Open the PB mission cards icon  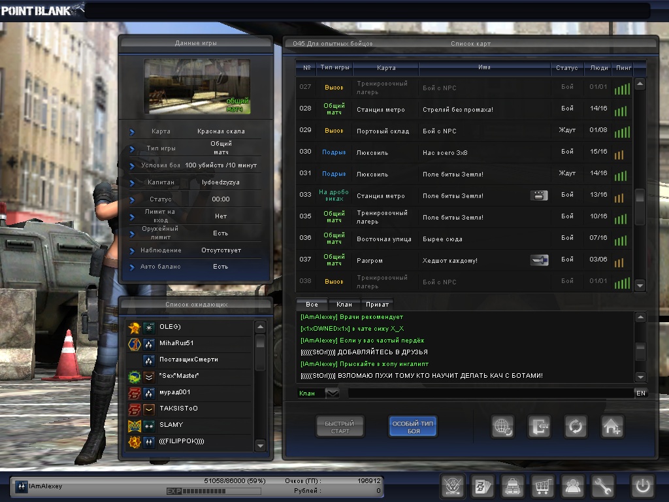483,486
